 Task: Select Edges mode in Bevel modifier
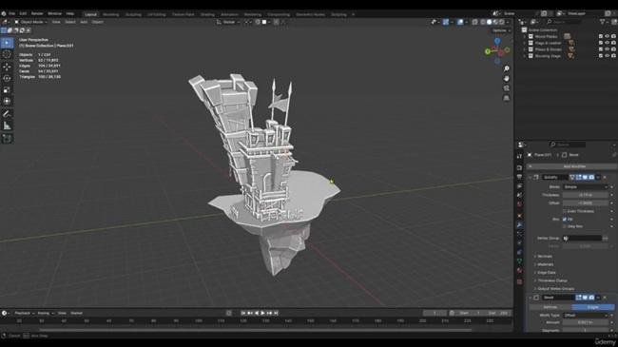tap(592, 307)
